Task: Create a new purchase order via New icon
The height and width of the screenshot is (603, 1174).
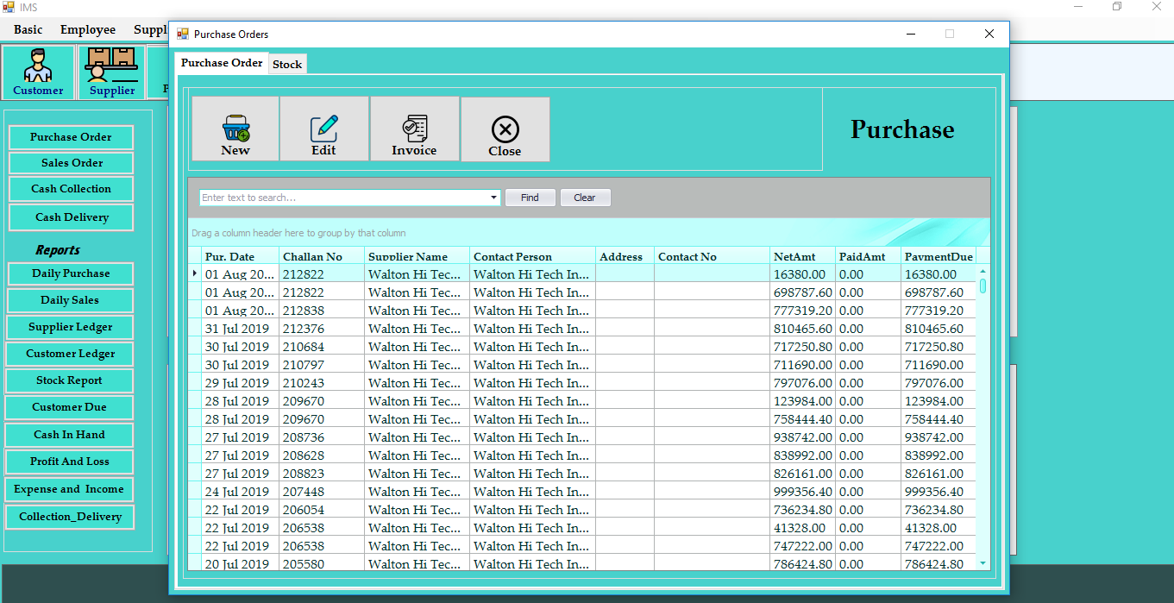Action: pyautogui.click(x=235, y=129)
